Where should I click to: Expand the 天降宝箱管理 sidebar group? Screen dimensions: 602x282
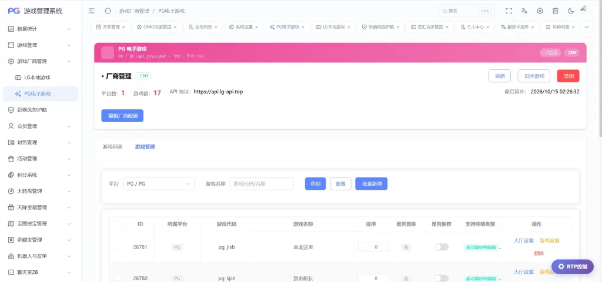69,207
